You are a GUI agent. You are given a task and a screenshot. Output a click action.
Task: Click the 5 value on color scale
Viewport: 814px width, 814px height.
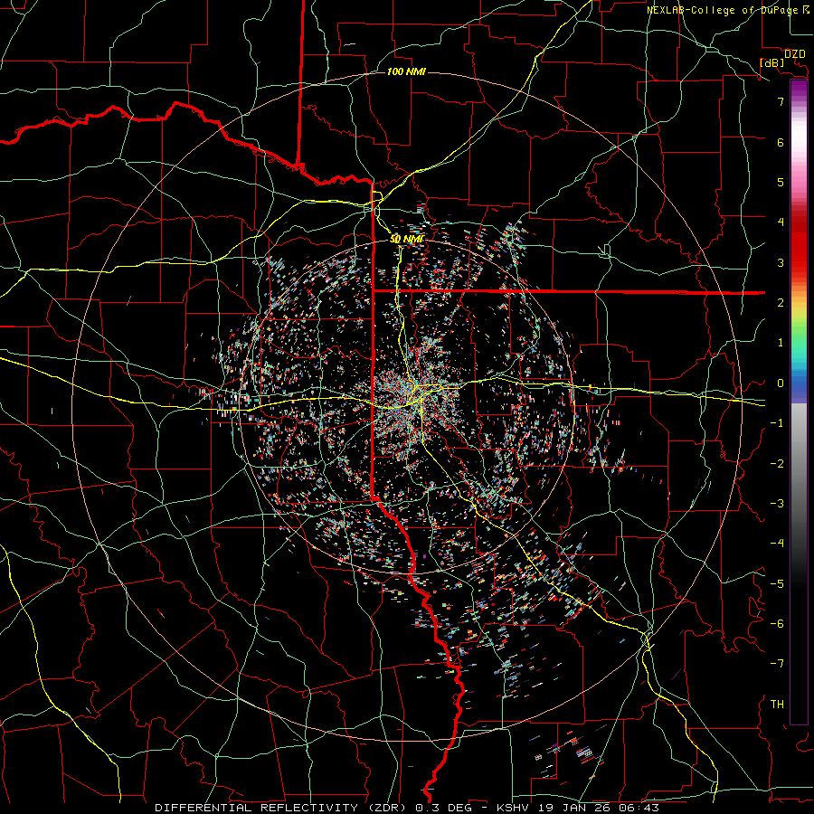(x=781, y=183)
